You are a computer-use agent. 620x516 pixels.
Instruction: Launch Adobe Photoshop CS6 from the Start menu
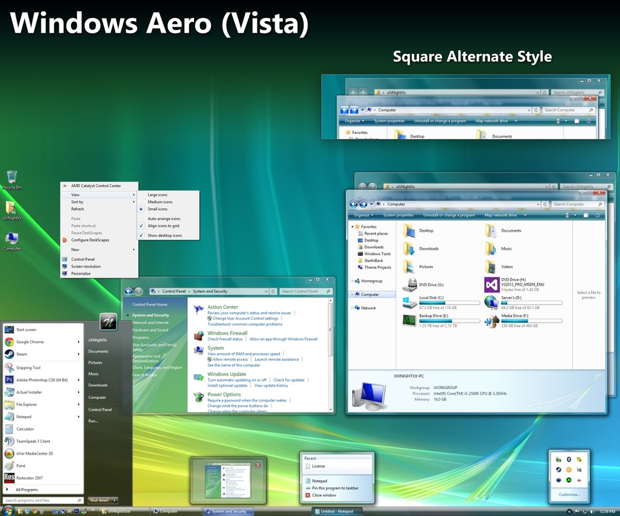[43, 380]
